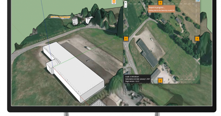Open the orange plugin icon above the terrain
This screenshot has width=221, height=116.
[x=114, y=2]
